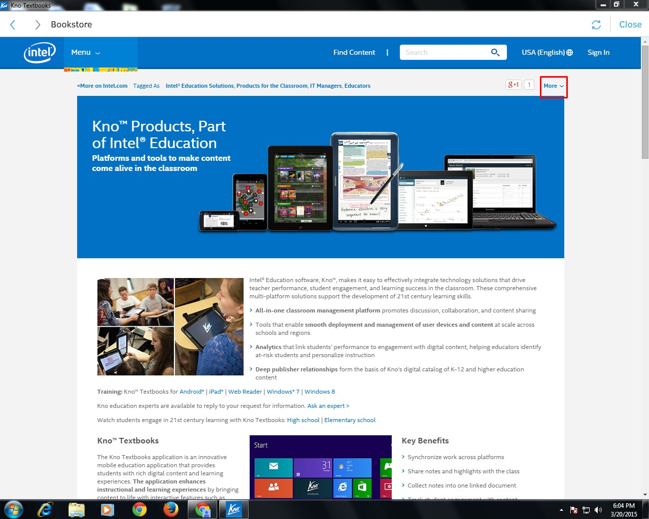Viewport: 649px width, 519px height.
Task: Open iPad training link
Action: [216, 392]
